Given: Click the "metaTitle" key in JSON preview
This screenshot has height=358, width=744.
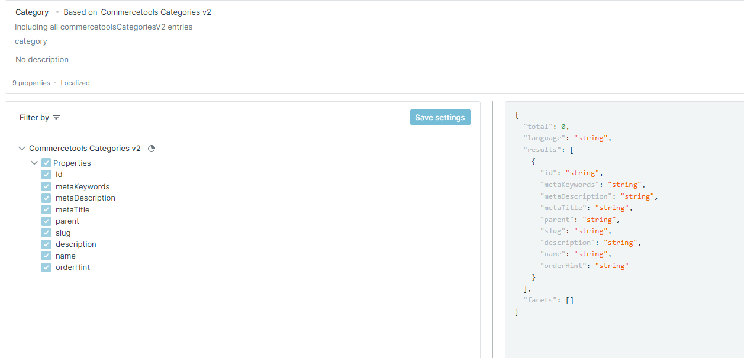Looking at the screenshot, I should pos(563,208).
